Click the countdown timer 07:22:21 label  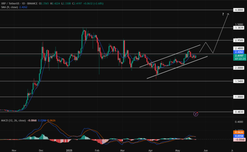click(x=238, y=58)
